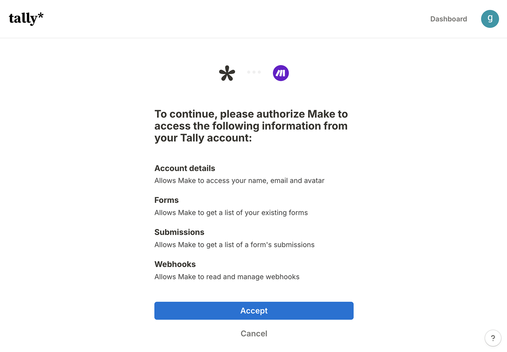This screenshot has width=507, height=352.
Task: Click the purple Make logo icon
Action: [281, 73]
